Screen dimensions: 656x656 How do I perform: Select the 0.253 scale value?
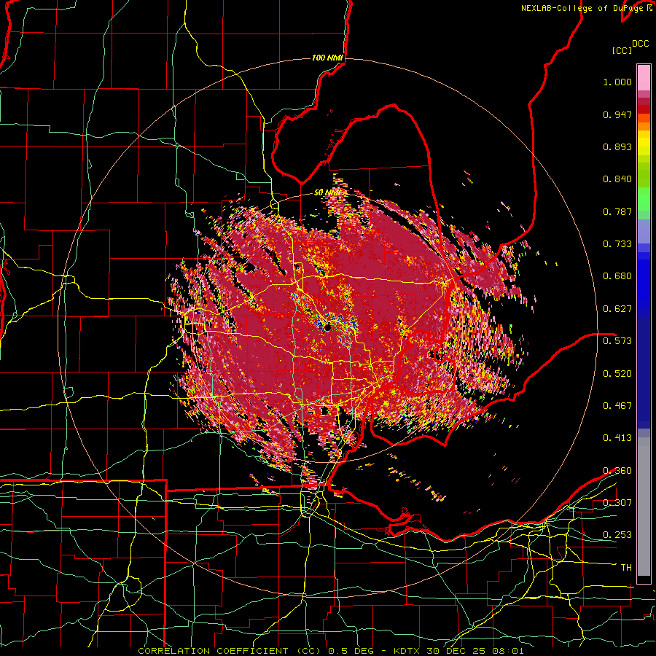tap(617, 535)
